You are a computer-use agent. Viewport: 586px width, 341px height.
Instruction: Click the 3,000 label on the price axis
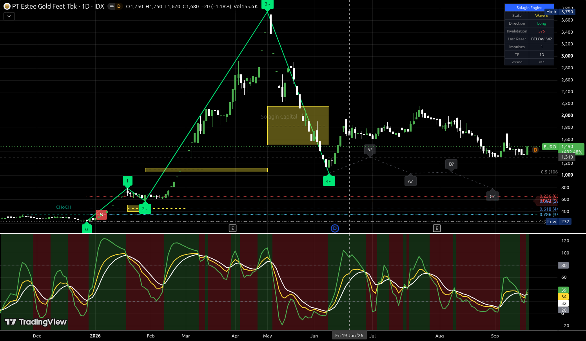click(x=567, y=56)
